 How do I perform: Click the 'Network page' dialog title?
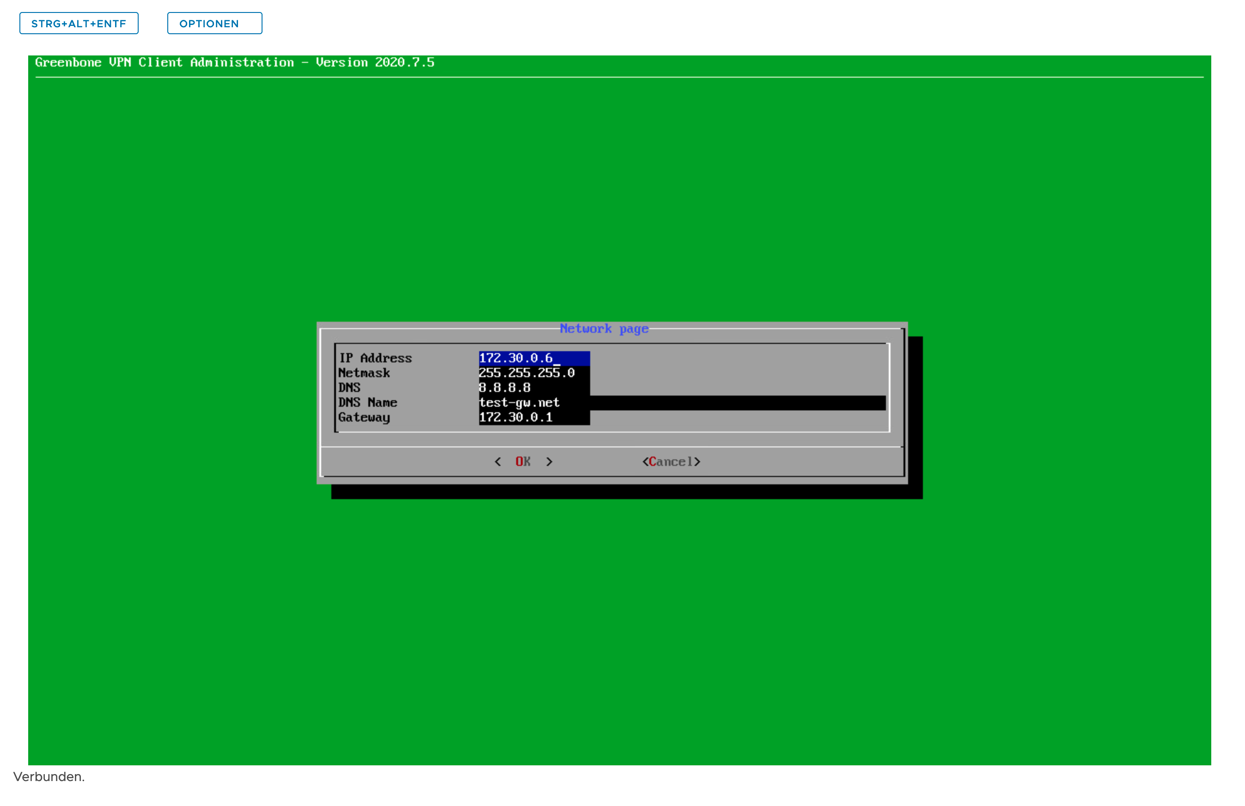[x=604, y=329]
